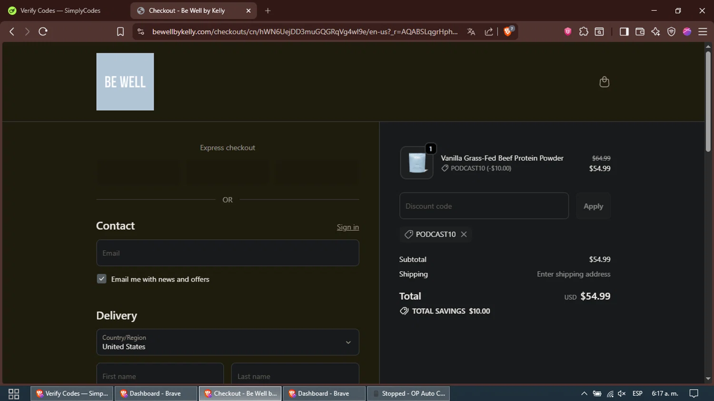The width and height of the screenshot is (714, 401).
Task: Switch to Verify Codes — SimplyCodes tab
Action: point(60,10)
